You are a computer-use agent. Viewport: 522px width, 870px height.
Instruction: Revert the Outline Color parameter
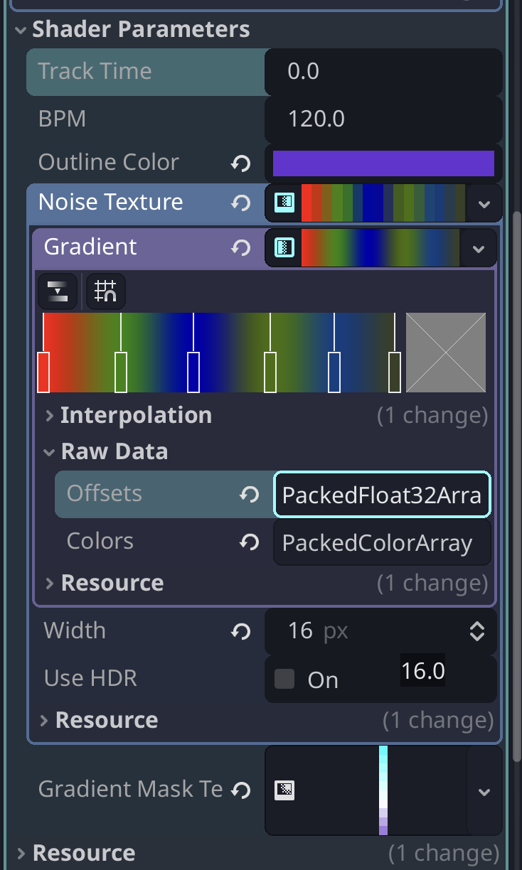pos(240,163)
